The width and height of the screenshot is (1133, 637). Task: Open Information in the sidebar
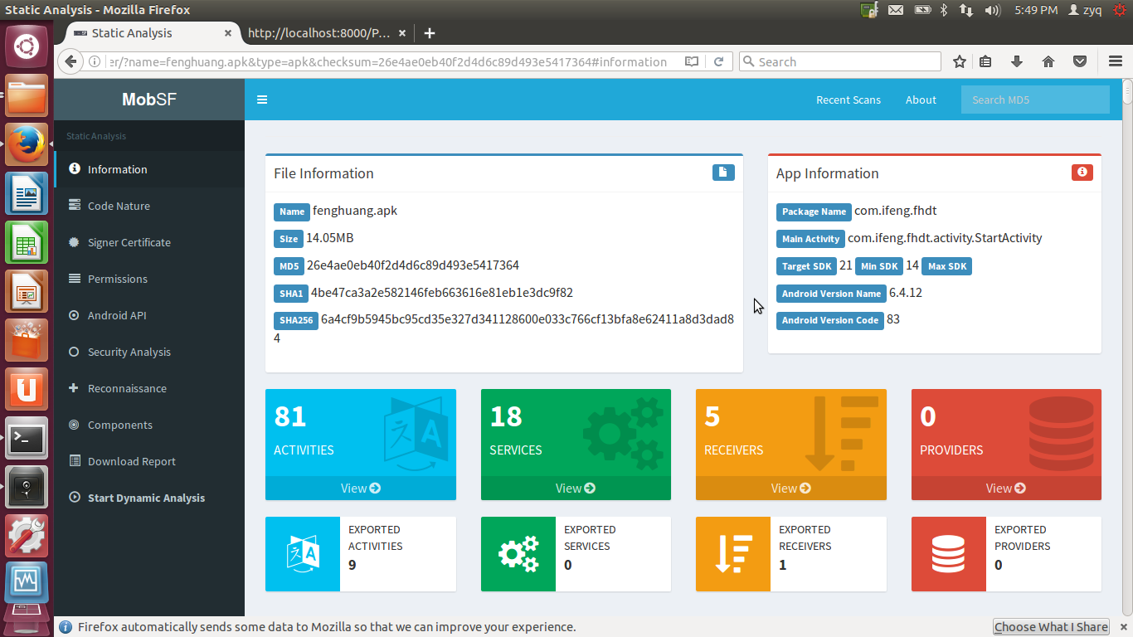coord(149,169)
